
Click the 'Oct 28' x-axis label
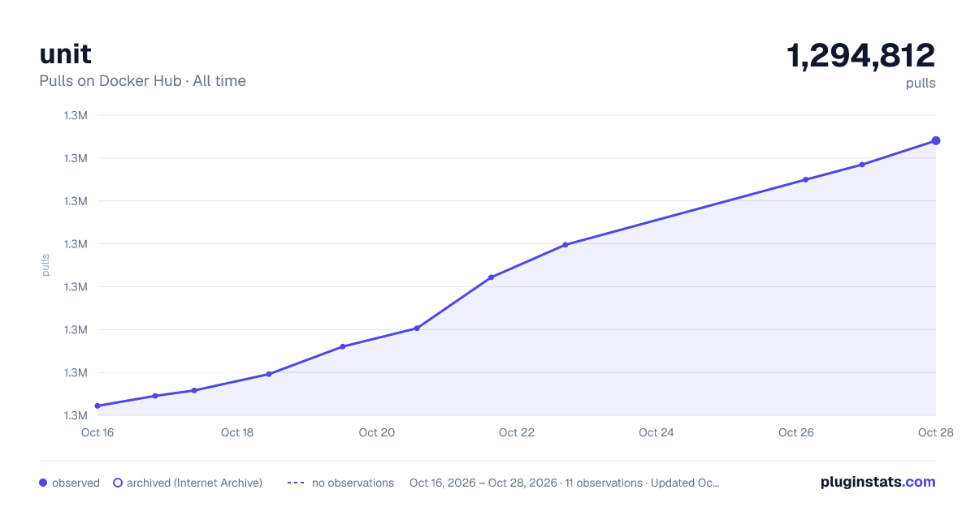[x=935, y=432]
